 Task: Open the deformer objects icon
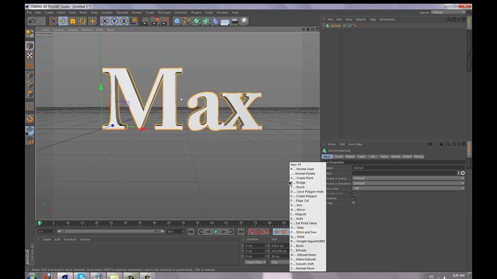(215, 21)
